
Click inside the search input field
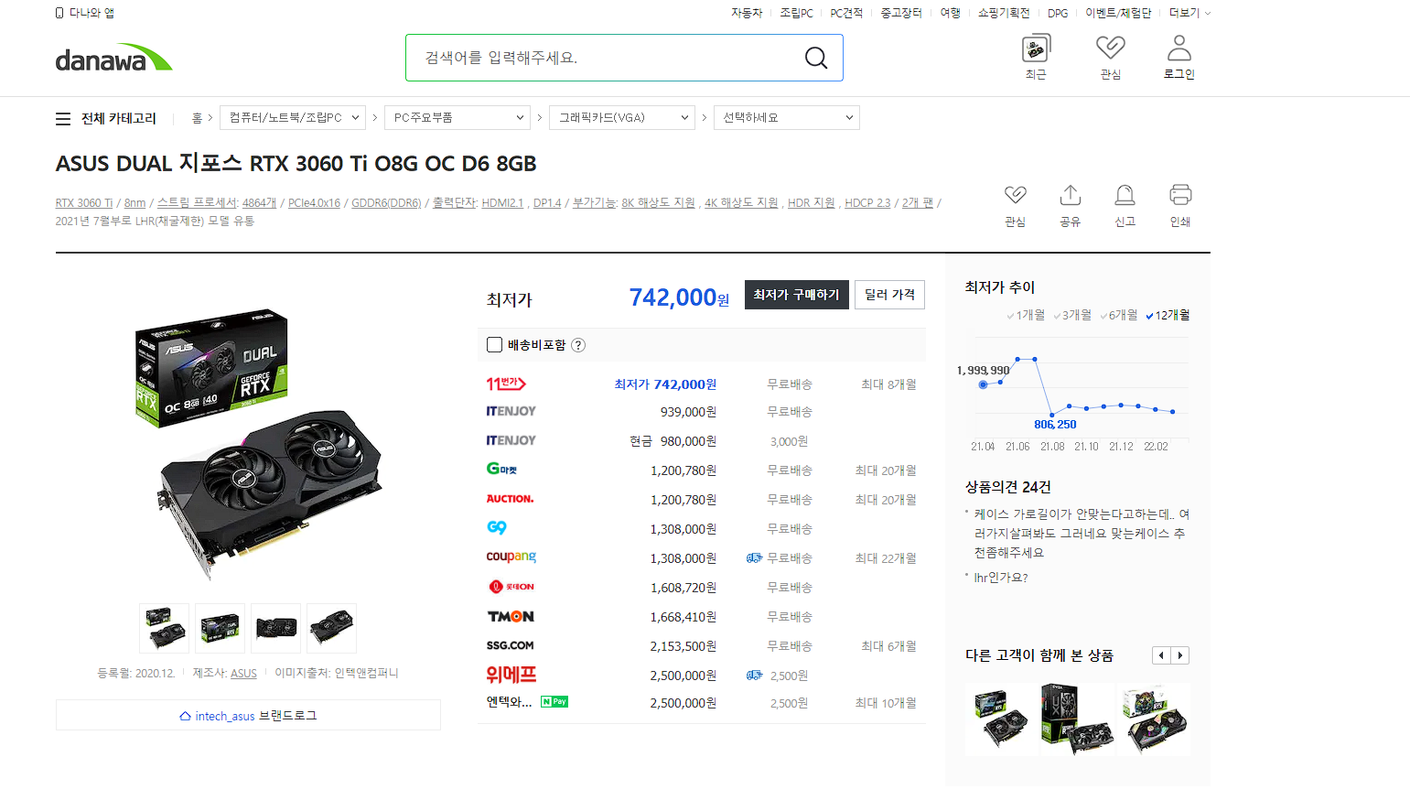click(604, 58)
